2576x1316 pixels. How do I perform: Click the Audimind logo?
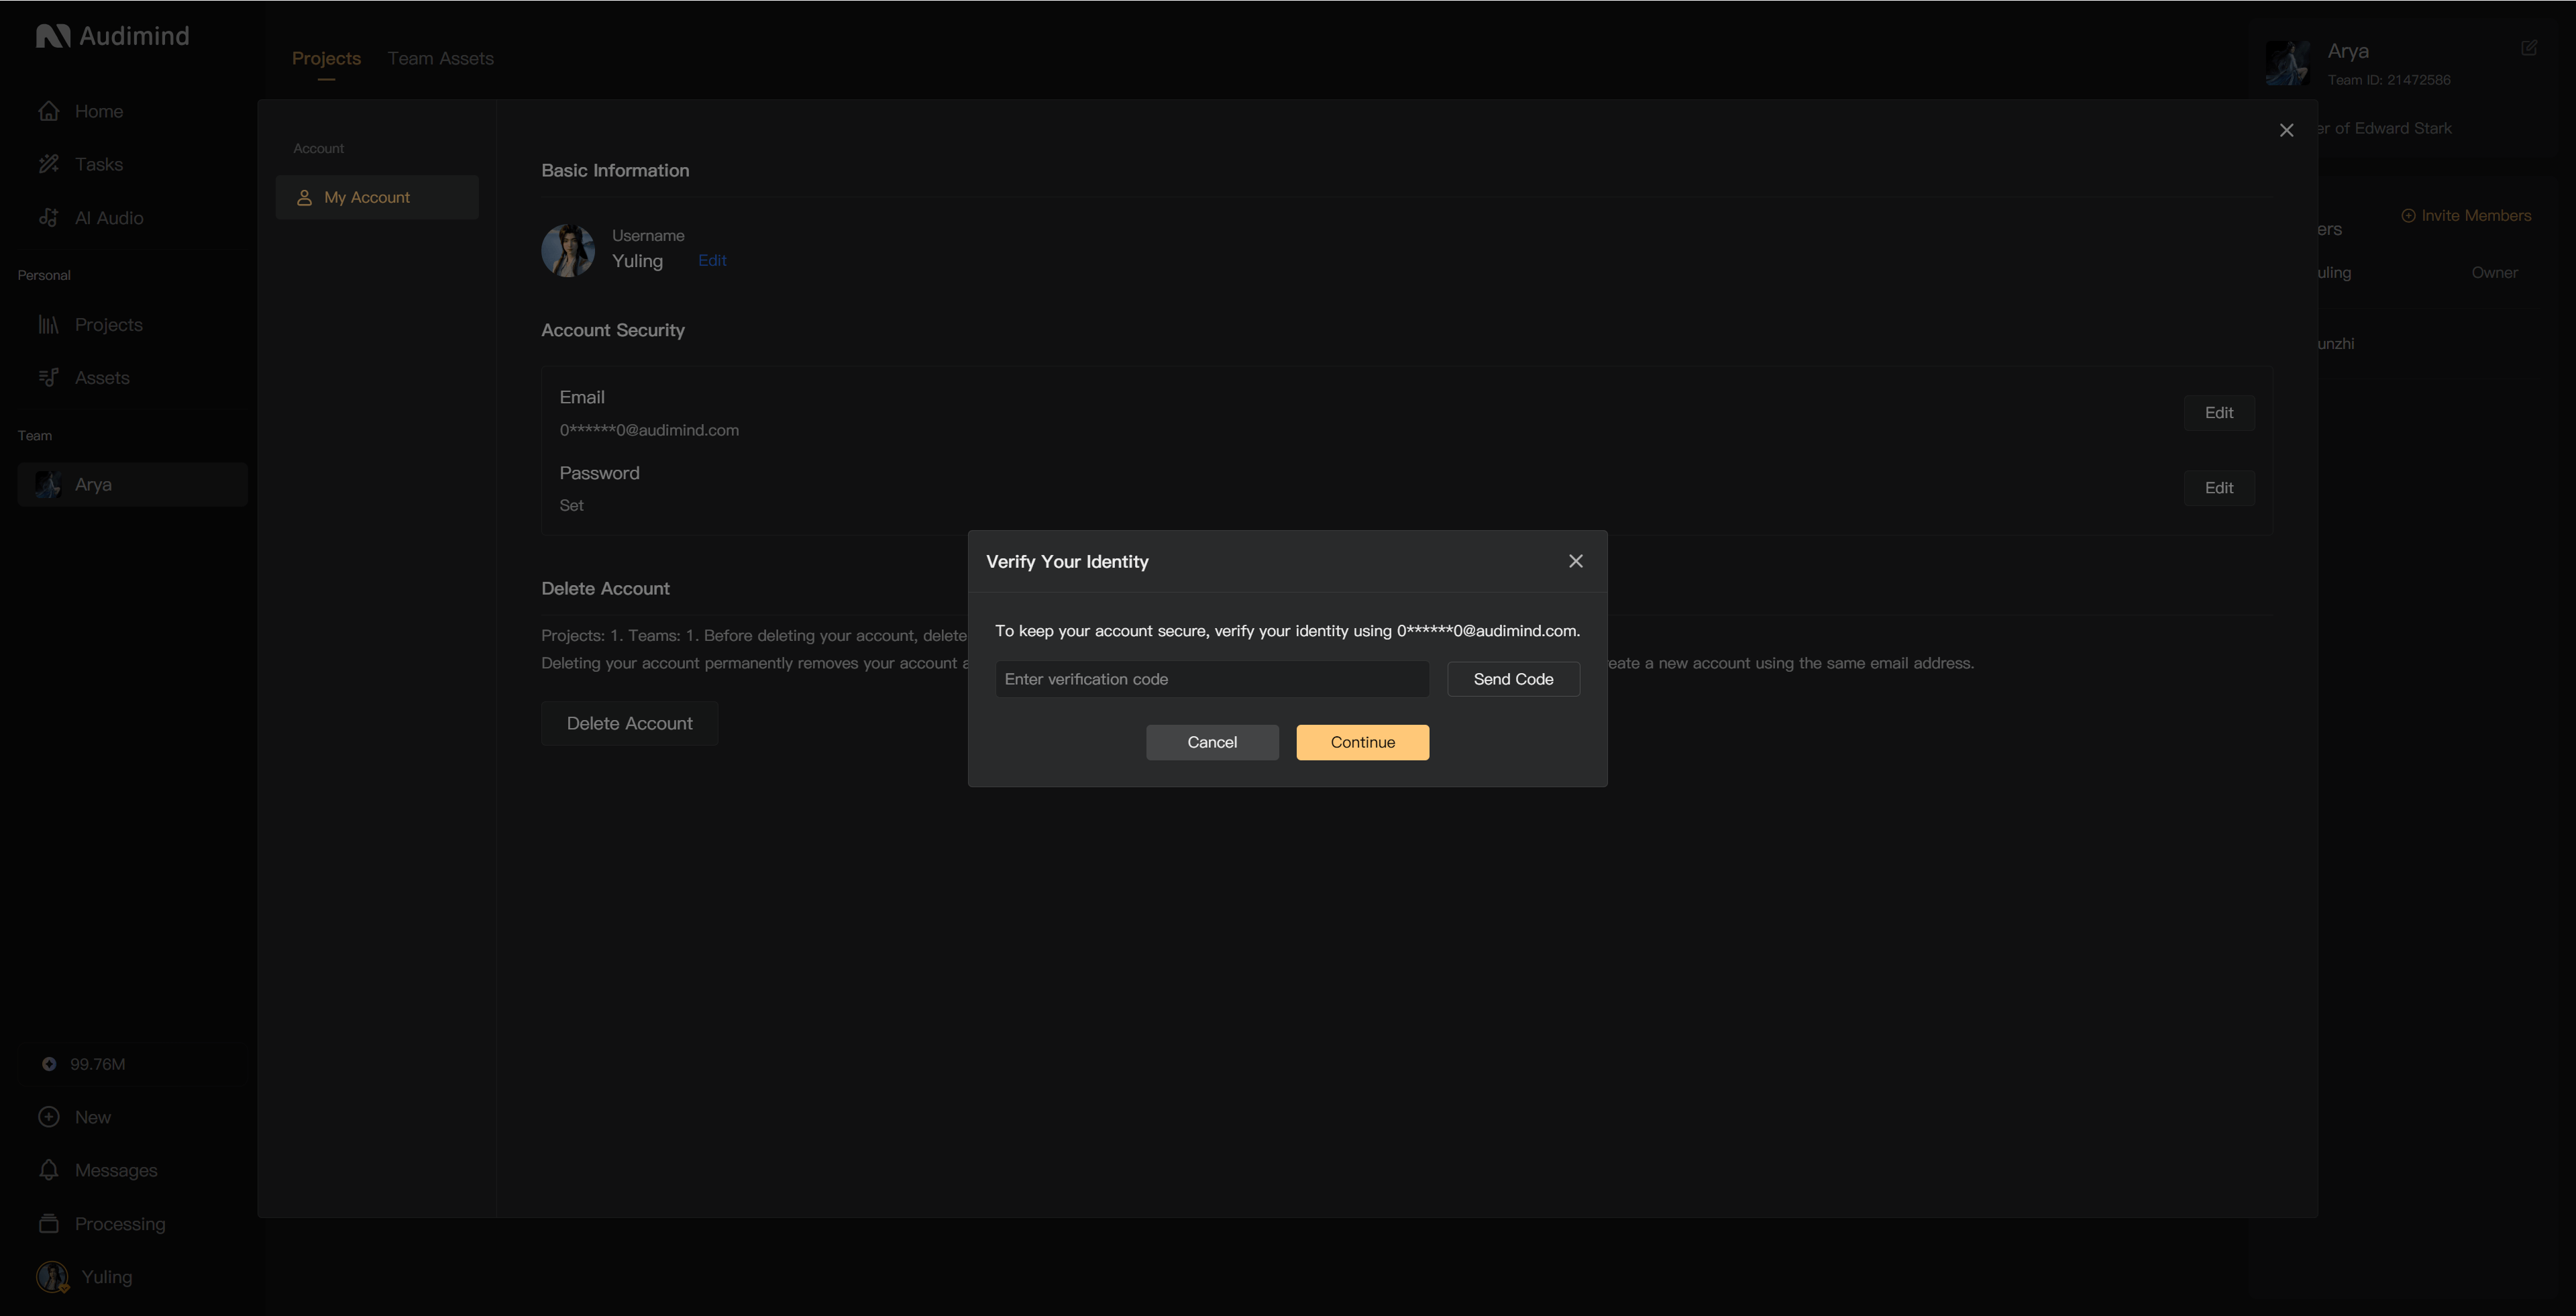pos(112,36)
